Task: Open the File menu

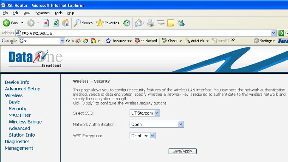Action: [5, 13]
